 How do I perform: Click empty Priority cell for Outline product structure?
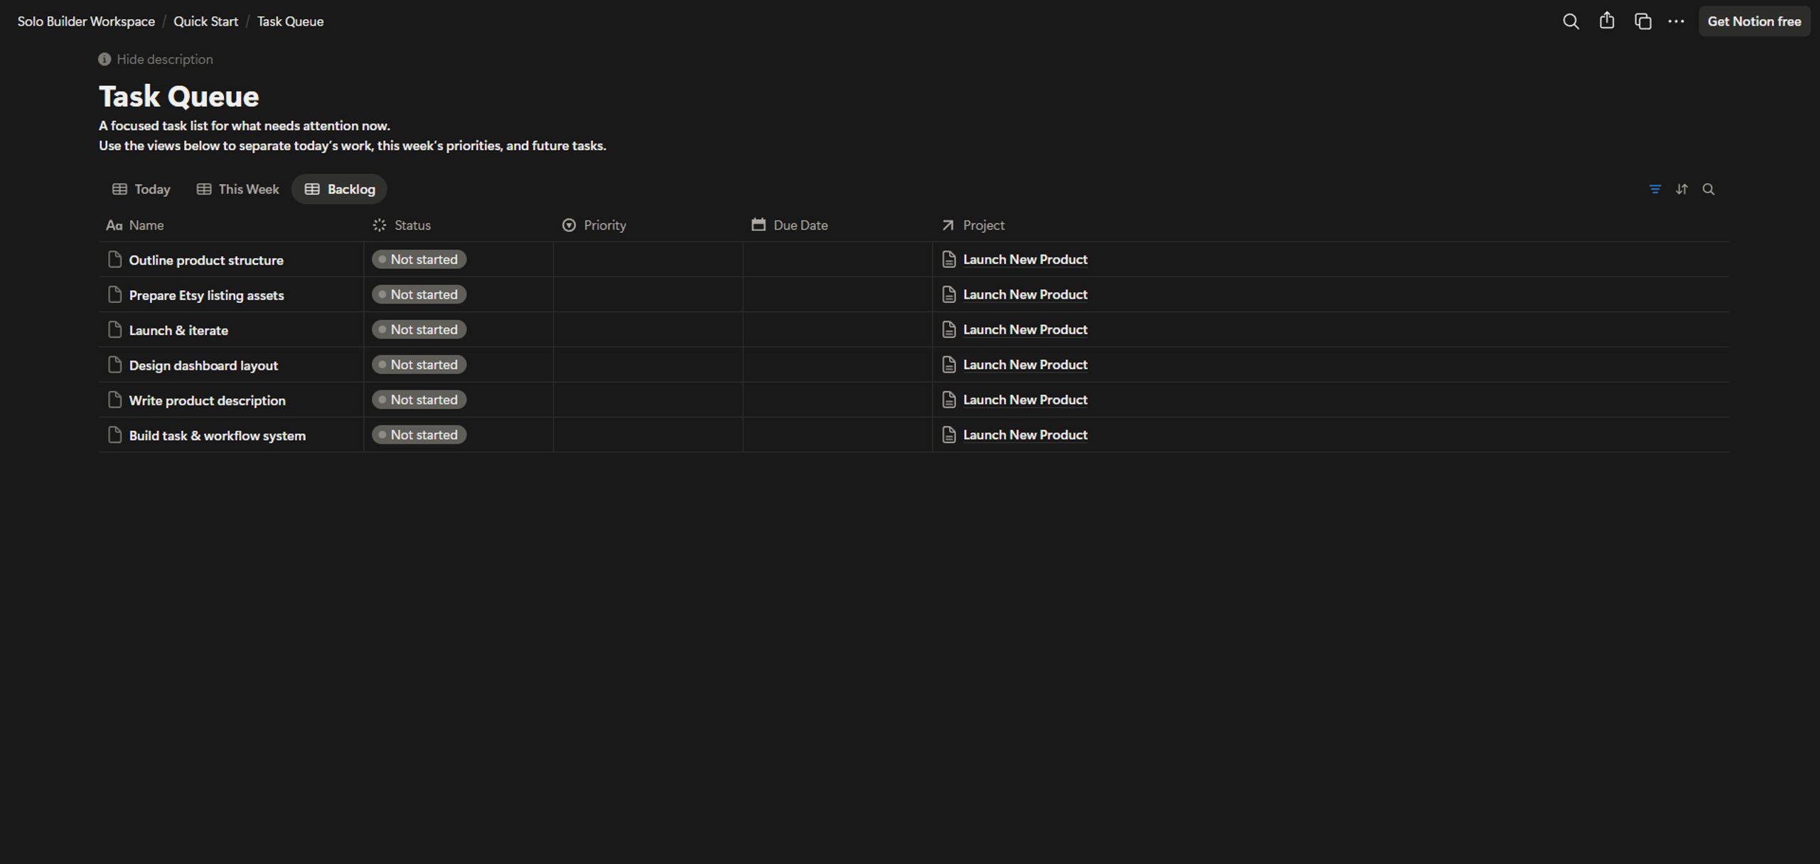[648, 260]
